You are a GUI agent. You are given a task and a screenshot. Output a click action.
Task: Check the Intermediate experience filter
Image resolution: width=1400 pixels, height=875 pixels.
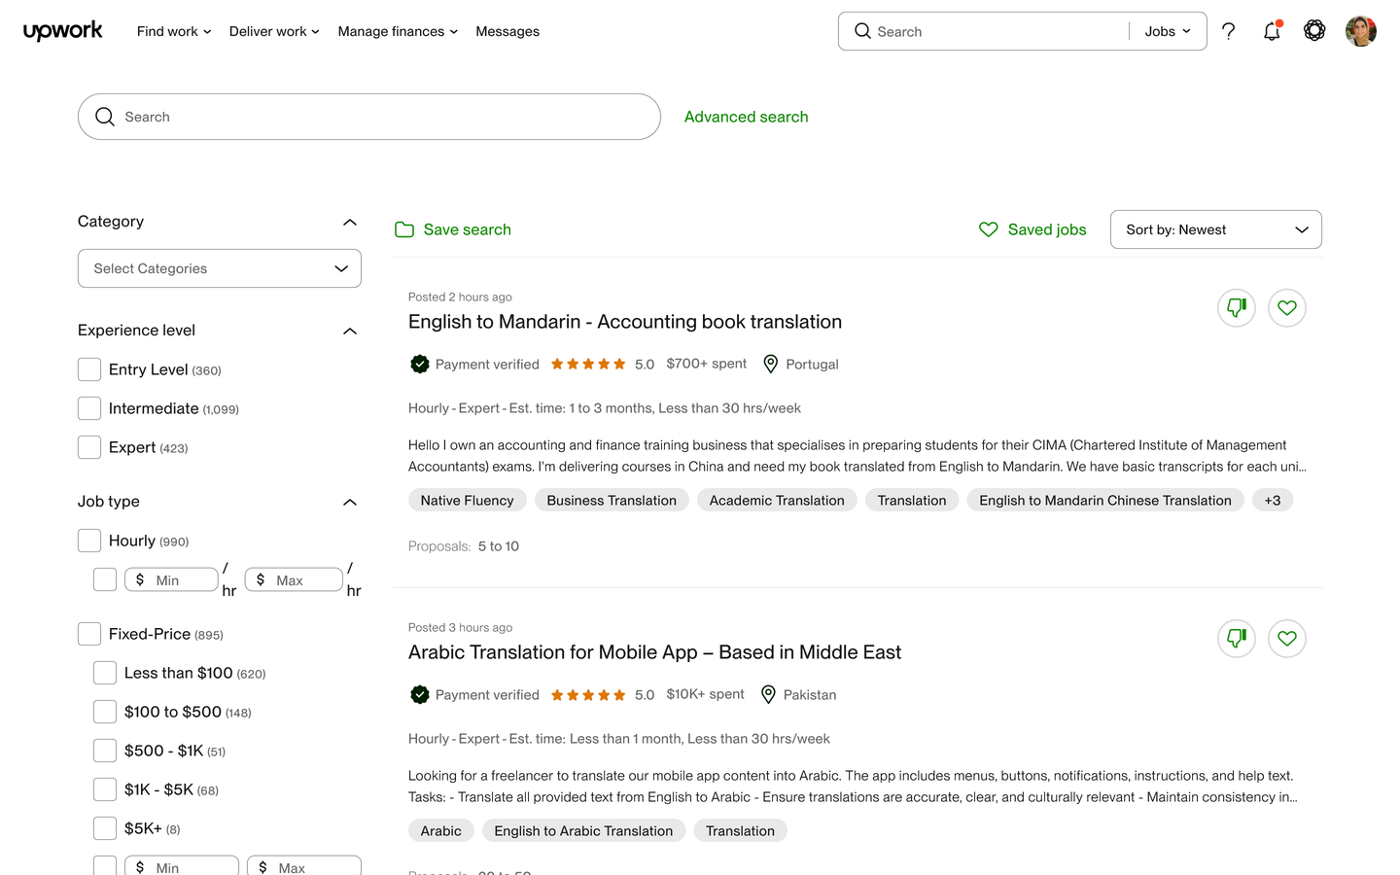click(x=89, y=408)
